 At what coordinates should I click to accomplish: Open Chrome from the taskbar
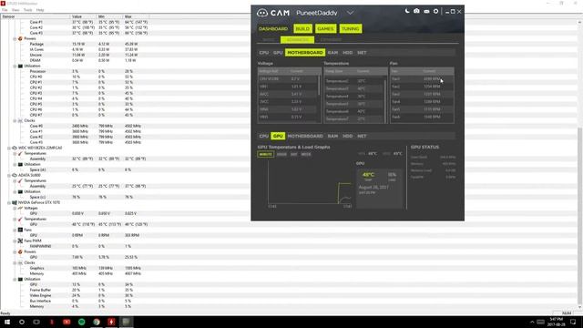pos(97,322)
